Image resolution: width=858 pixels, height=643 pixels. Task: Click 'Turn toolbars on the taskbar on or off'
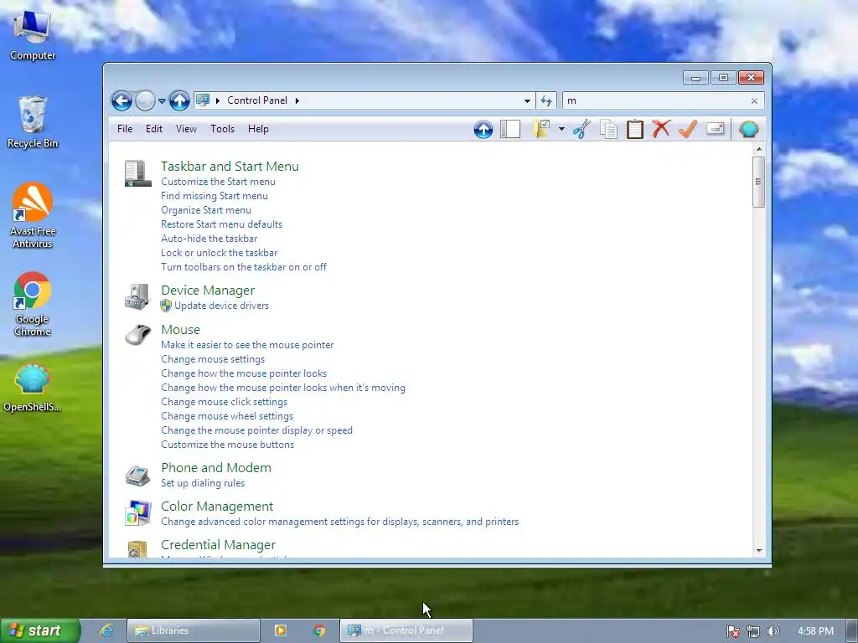tap(244, 267)
